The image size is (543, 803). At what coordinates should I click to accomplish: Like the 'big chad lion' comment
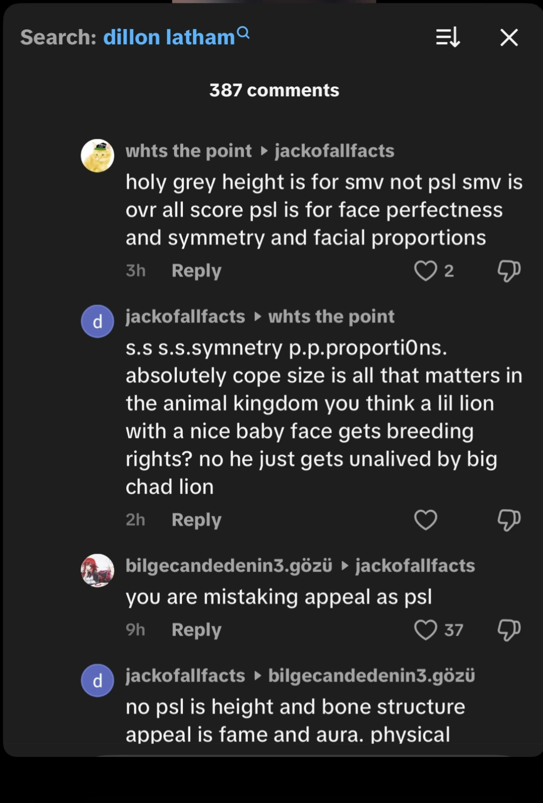tap(425, 520)
